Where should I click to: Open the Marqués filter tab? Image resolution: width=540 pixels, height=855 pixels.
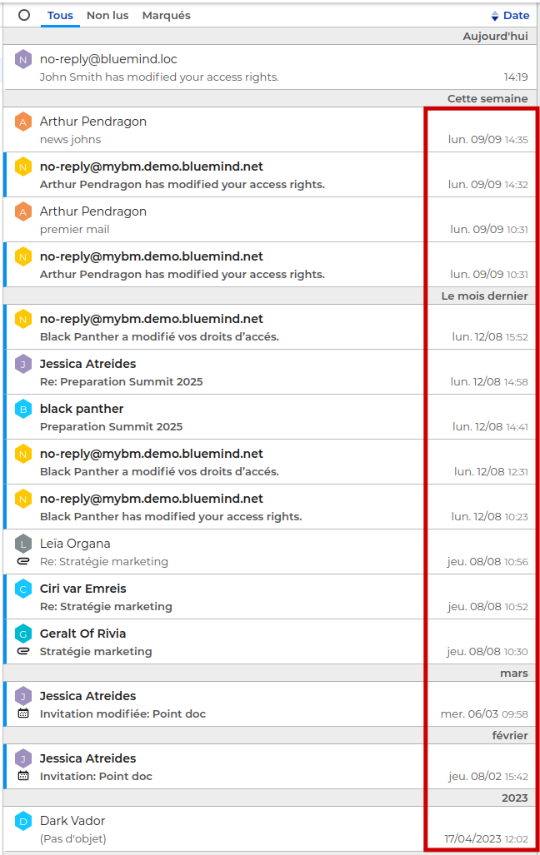click(x=166, y=15)
